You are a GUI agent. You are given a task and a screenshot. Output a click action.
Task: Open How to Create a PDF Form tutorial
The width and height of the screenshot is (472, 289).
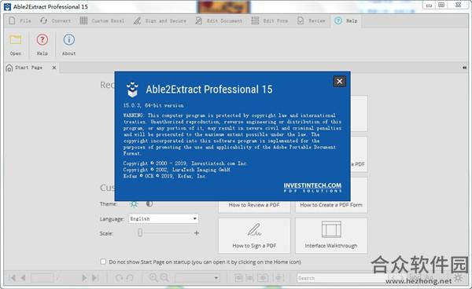pyautogui.click(x=331, y=205)
